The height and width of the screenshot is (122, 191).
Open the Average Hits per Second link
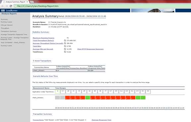coord(43,49)
